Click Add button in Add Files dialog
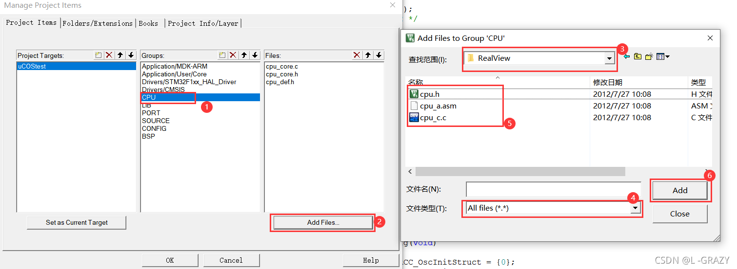This screenshot has width=737, height=269. tap(680, 191)
